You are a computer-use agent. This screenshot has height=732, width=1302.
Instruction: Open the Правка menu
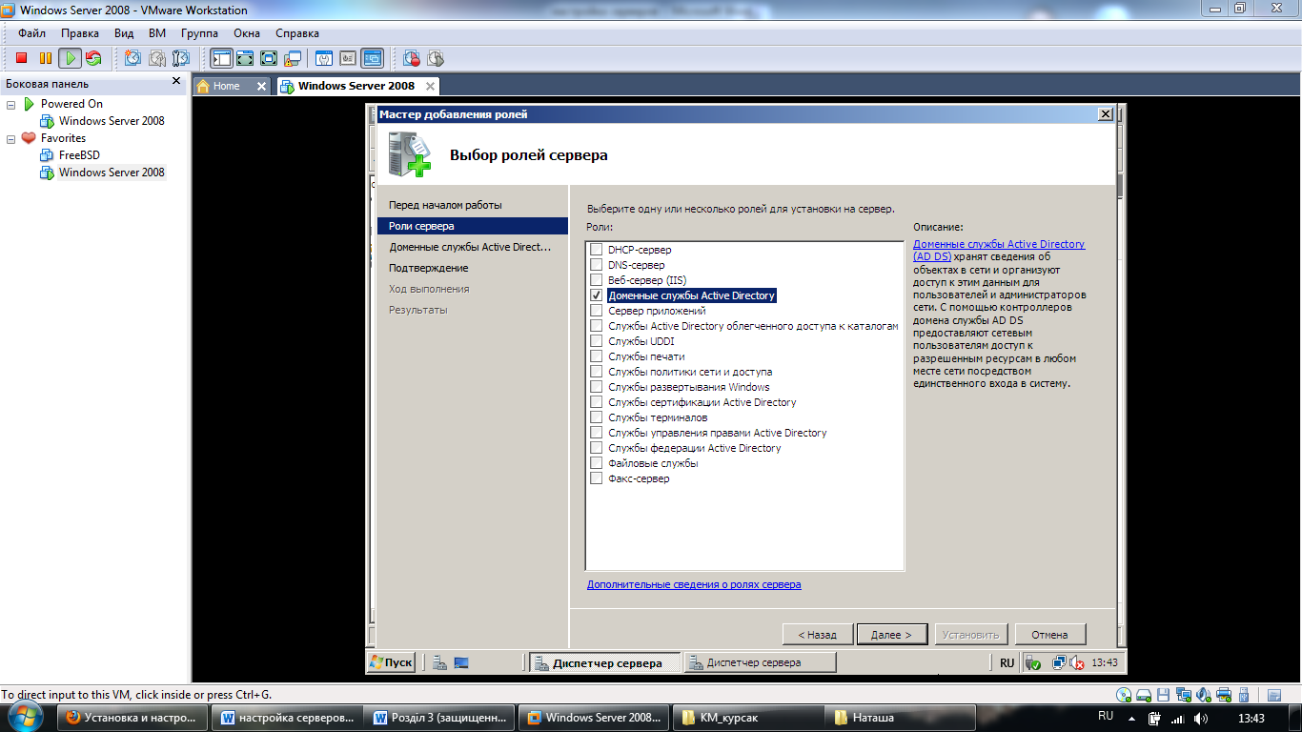pyautogui.click(x=80, y=33)
